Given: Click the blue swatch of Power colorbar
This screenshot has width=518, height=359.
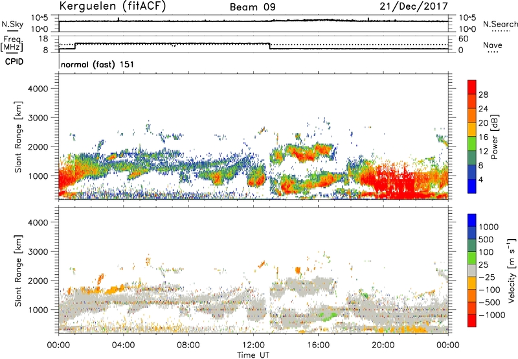Looking at the screenshot, I should tap(472, 186).
